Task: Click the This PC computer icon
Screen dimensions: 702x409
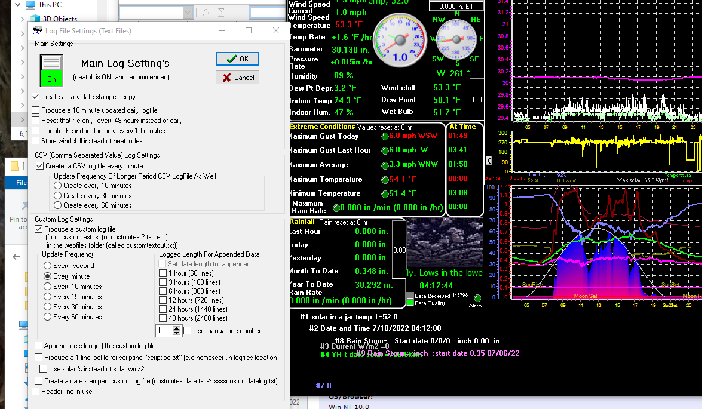Action: click(x=30, y=4)
